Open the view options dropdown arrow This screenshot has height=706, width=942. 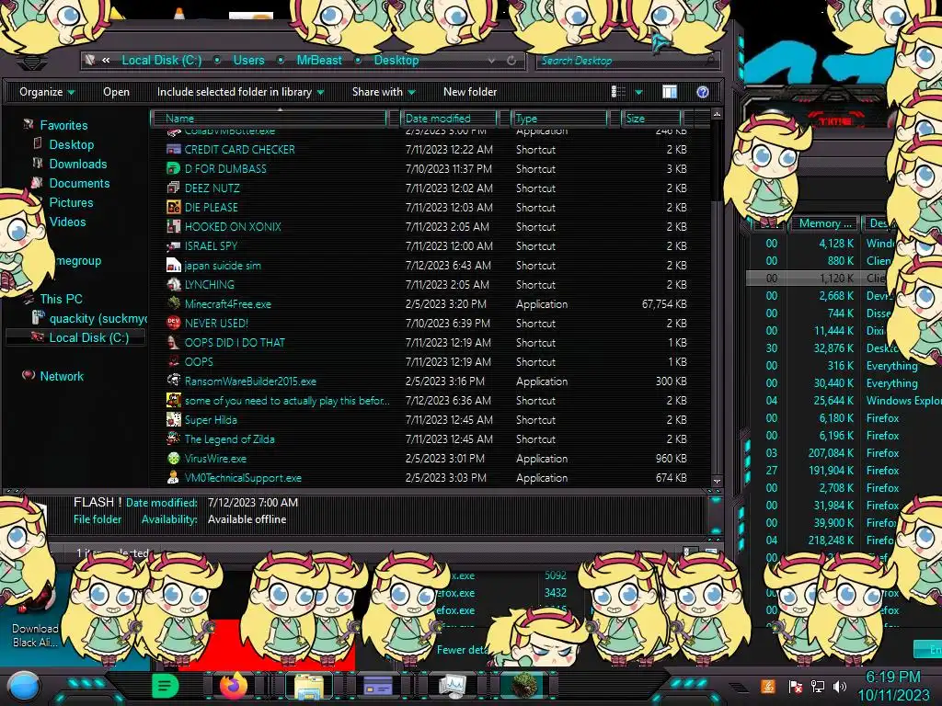point(638,92)
